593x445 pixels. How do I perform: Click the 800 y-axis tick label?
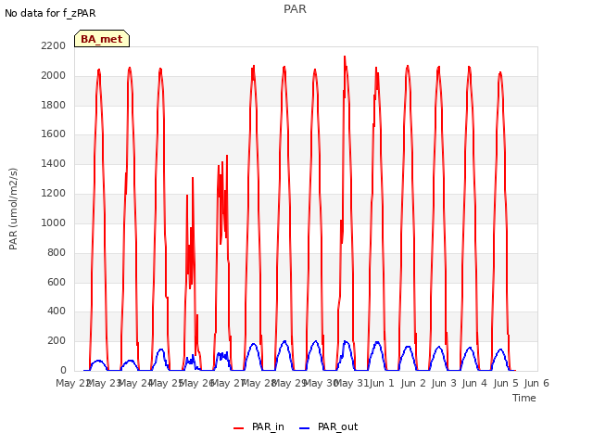pos(57,252)
